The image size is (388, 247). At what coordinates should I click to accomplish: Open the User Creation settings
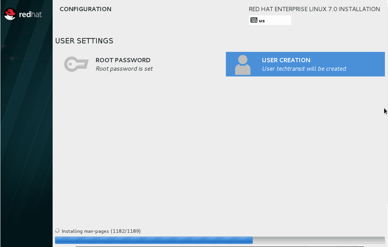coord(305,64)
